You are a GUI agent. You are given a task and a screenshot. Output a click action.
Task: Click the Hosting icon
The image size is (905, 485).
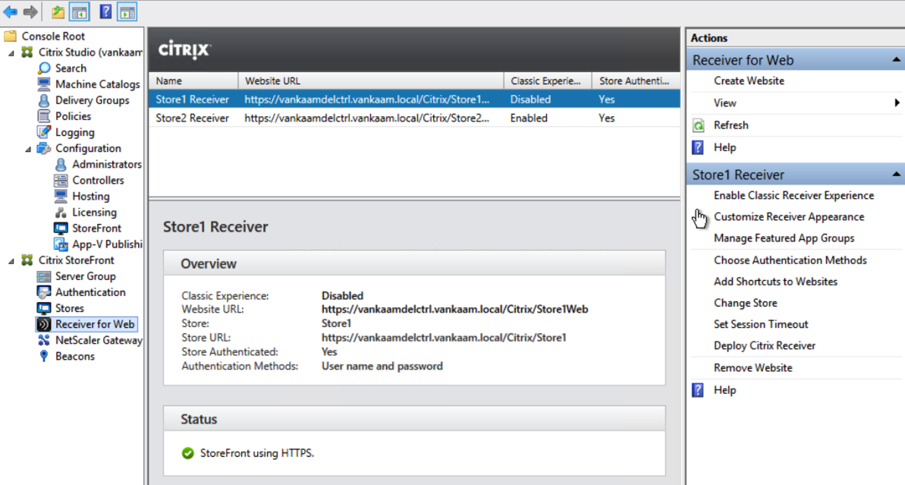tap(61, 197)
